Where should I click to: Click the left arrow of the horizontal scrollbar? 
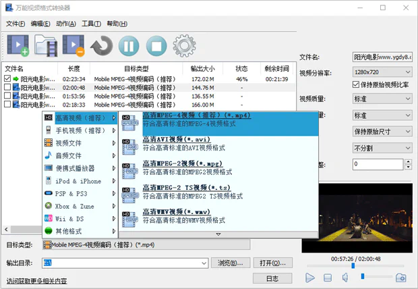[6, 229]
